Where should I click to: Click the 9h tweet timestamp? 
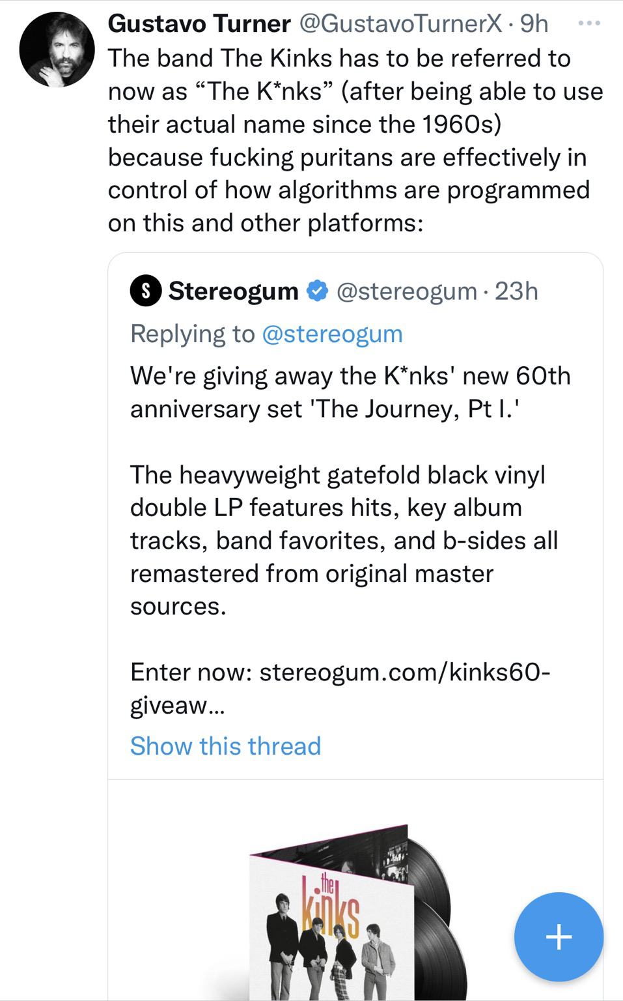click(534, 24)
